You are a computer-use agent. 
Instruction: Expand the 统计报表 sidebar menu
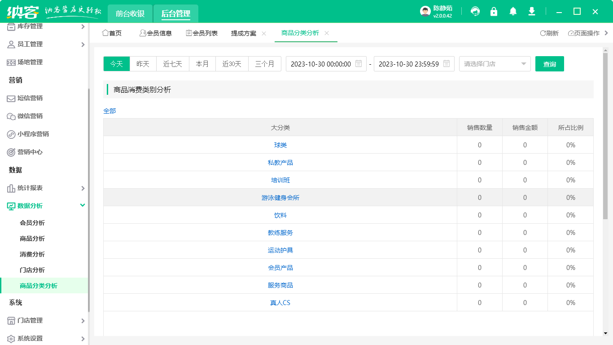point(83,188)
